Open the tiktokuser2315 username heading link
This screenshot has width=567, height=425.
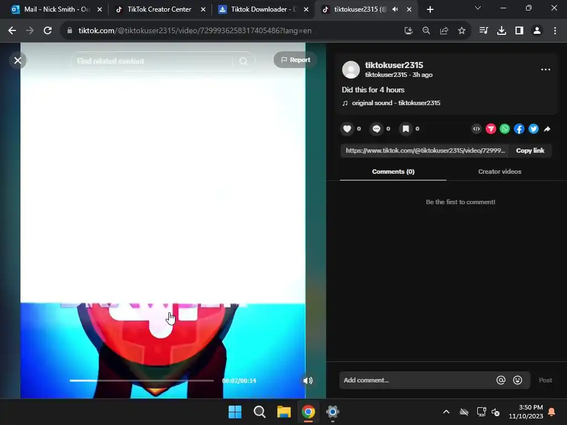tap(394, 65)
